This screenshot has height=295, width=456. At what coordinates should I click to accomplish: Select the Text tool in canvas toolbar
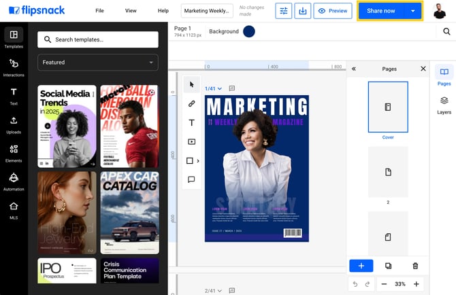click(x=191, y=123)
